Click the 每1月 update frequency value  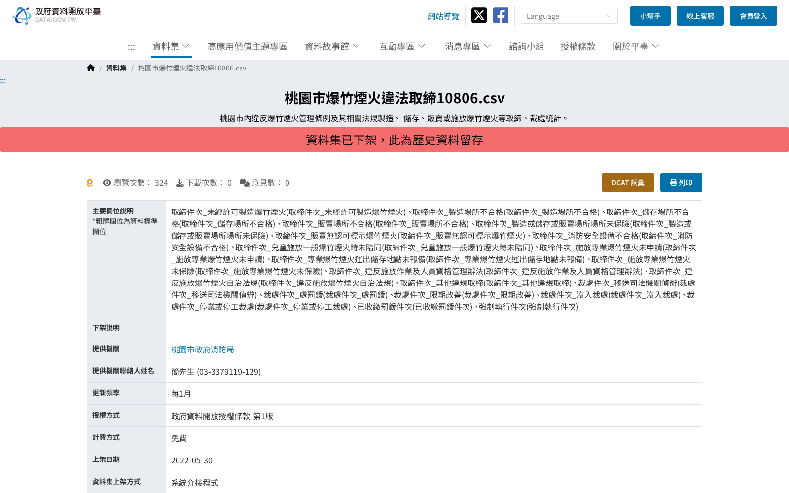point(181,394)
